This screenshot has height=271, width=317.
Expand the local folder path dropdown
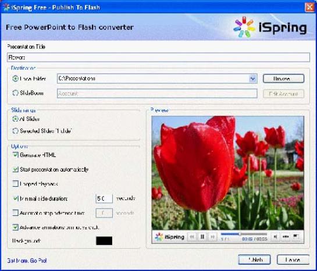[252, 79]
